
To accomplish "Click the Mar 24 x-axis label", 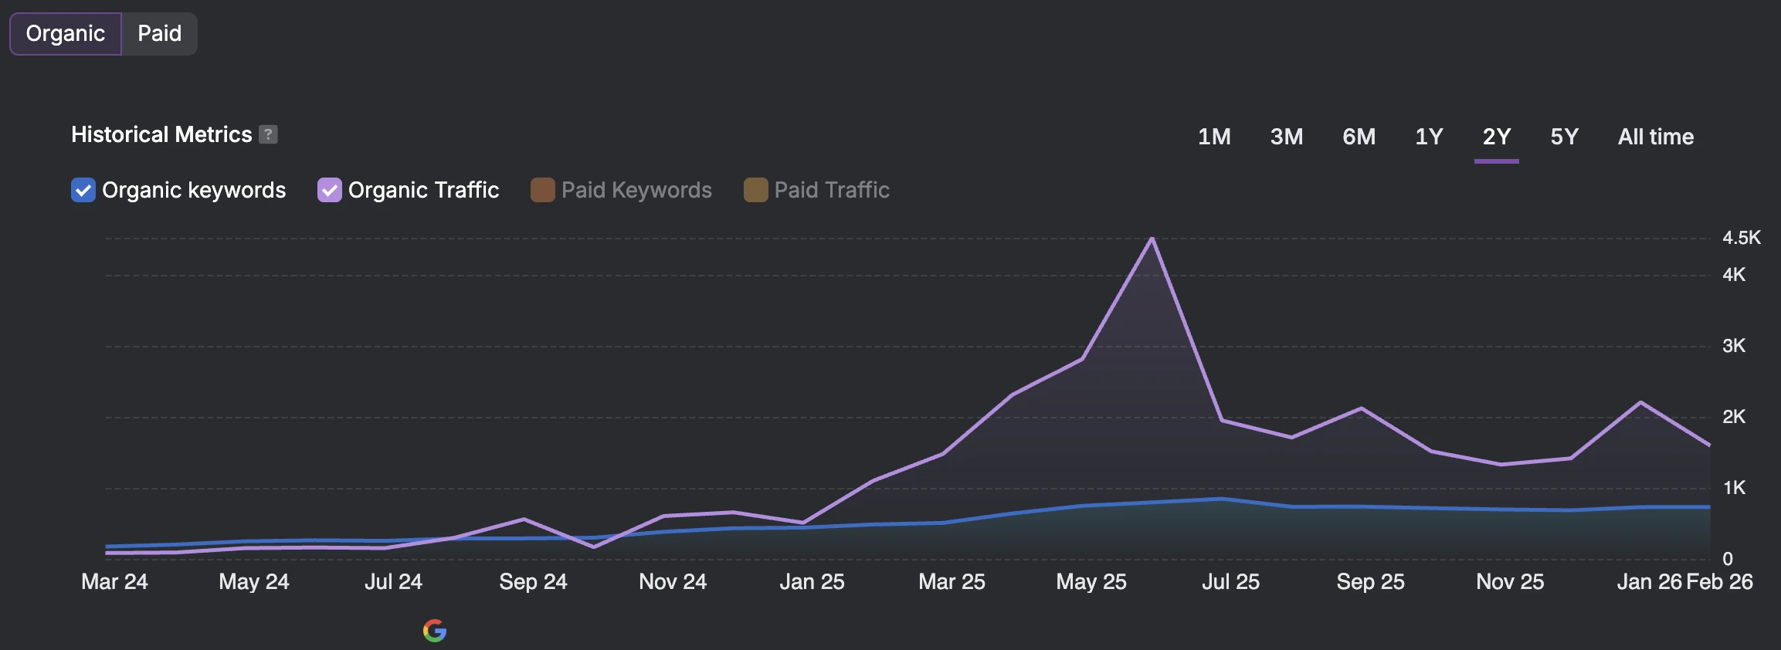I will tap(114, 581).
